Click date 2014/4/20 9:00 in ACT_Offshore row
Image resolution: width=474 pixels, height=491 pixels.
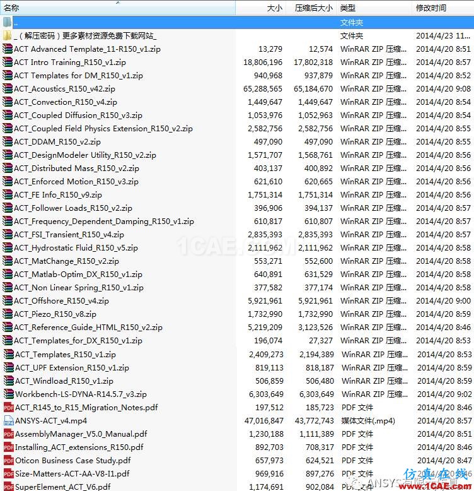443,300
